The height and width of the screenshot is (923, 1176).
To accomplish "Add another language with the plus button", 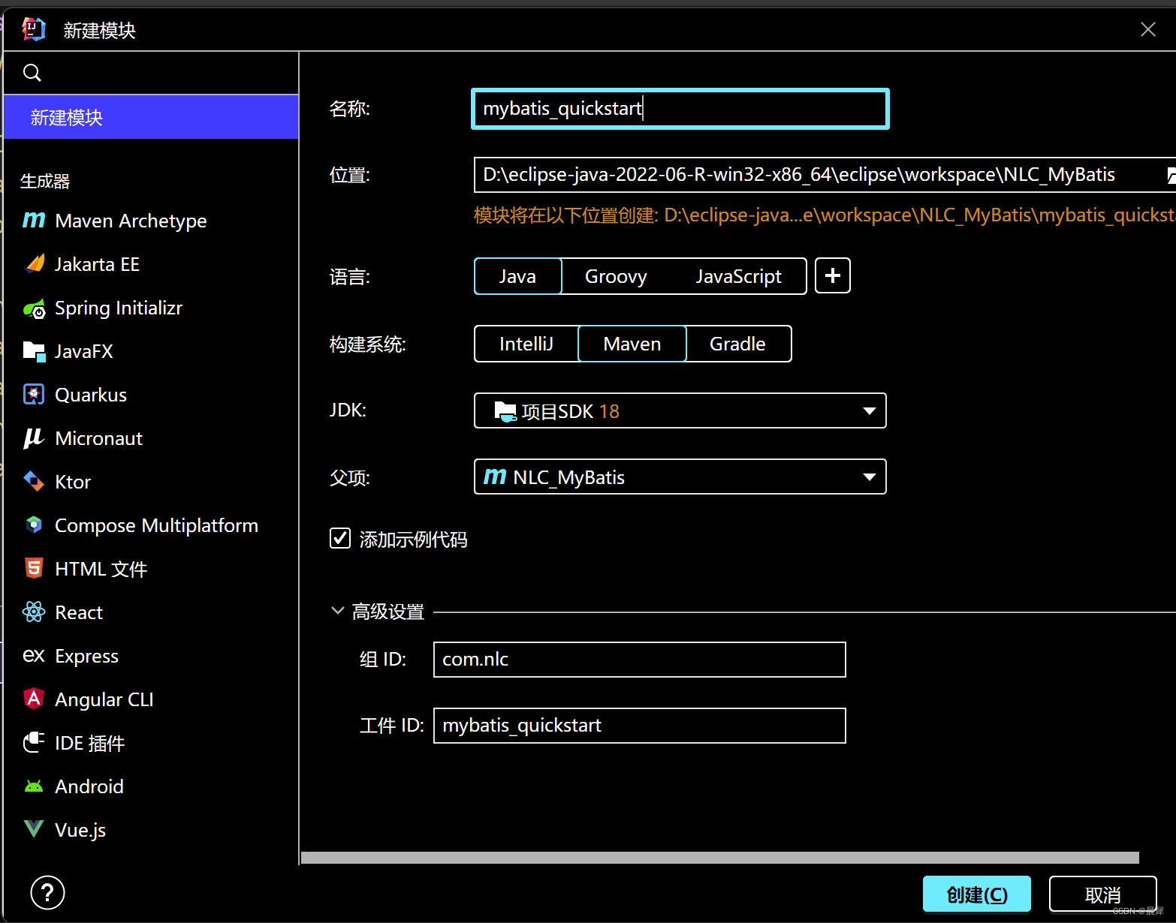I will pyautogui.click(x=833, y=276).
